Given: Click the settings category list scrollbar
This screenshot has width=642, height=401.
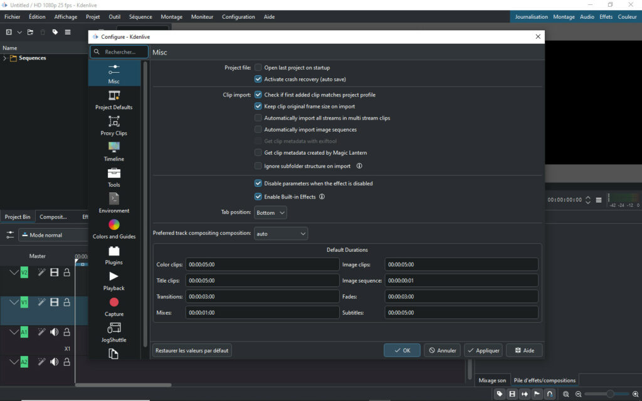Looking at the screenshot, I should [145, 204].
